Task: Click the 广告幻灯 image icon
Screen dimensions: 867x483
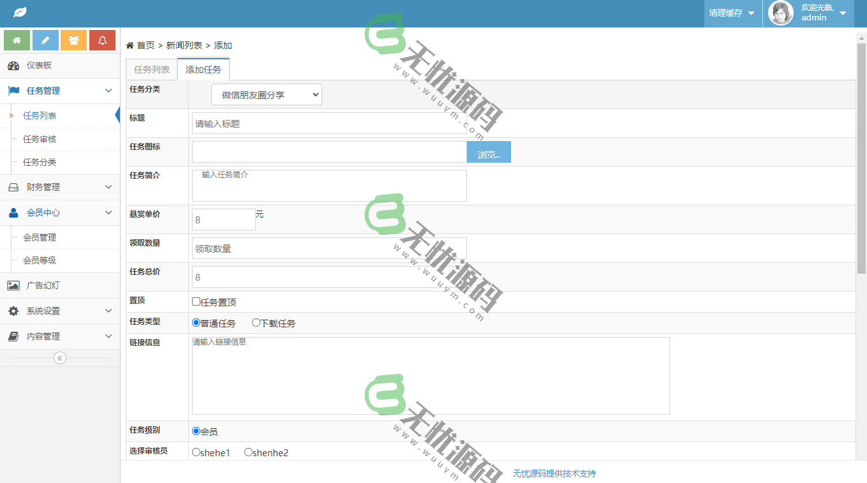Action: coord(14,285)
